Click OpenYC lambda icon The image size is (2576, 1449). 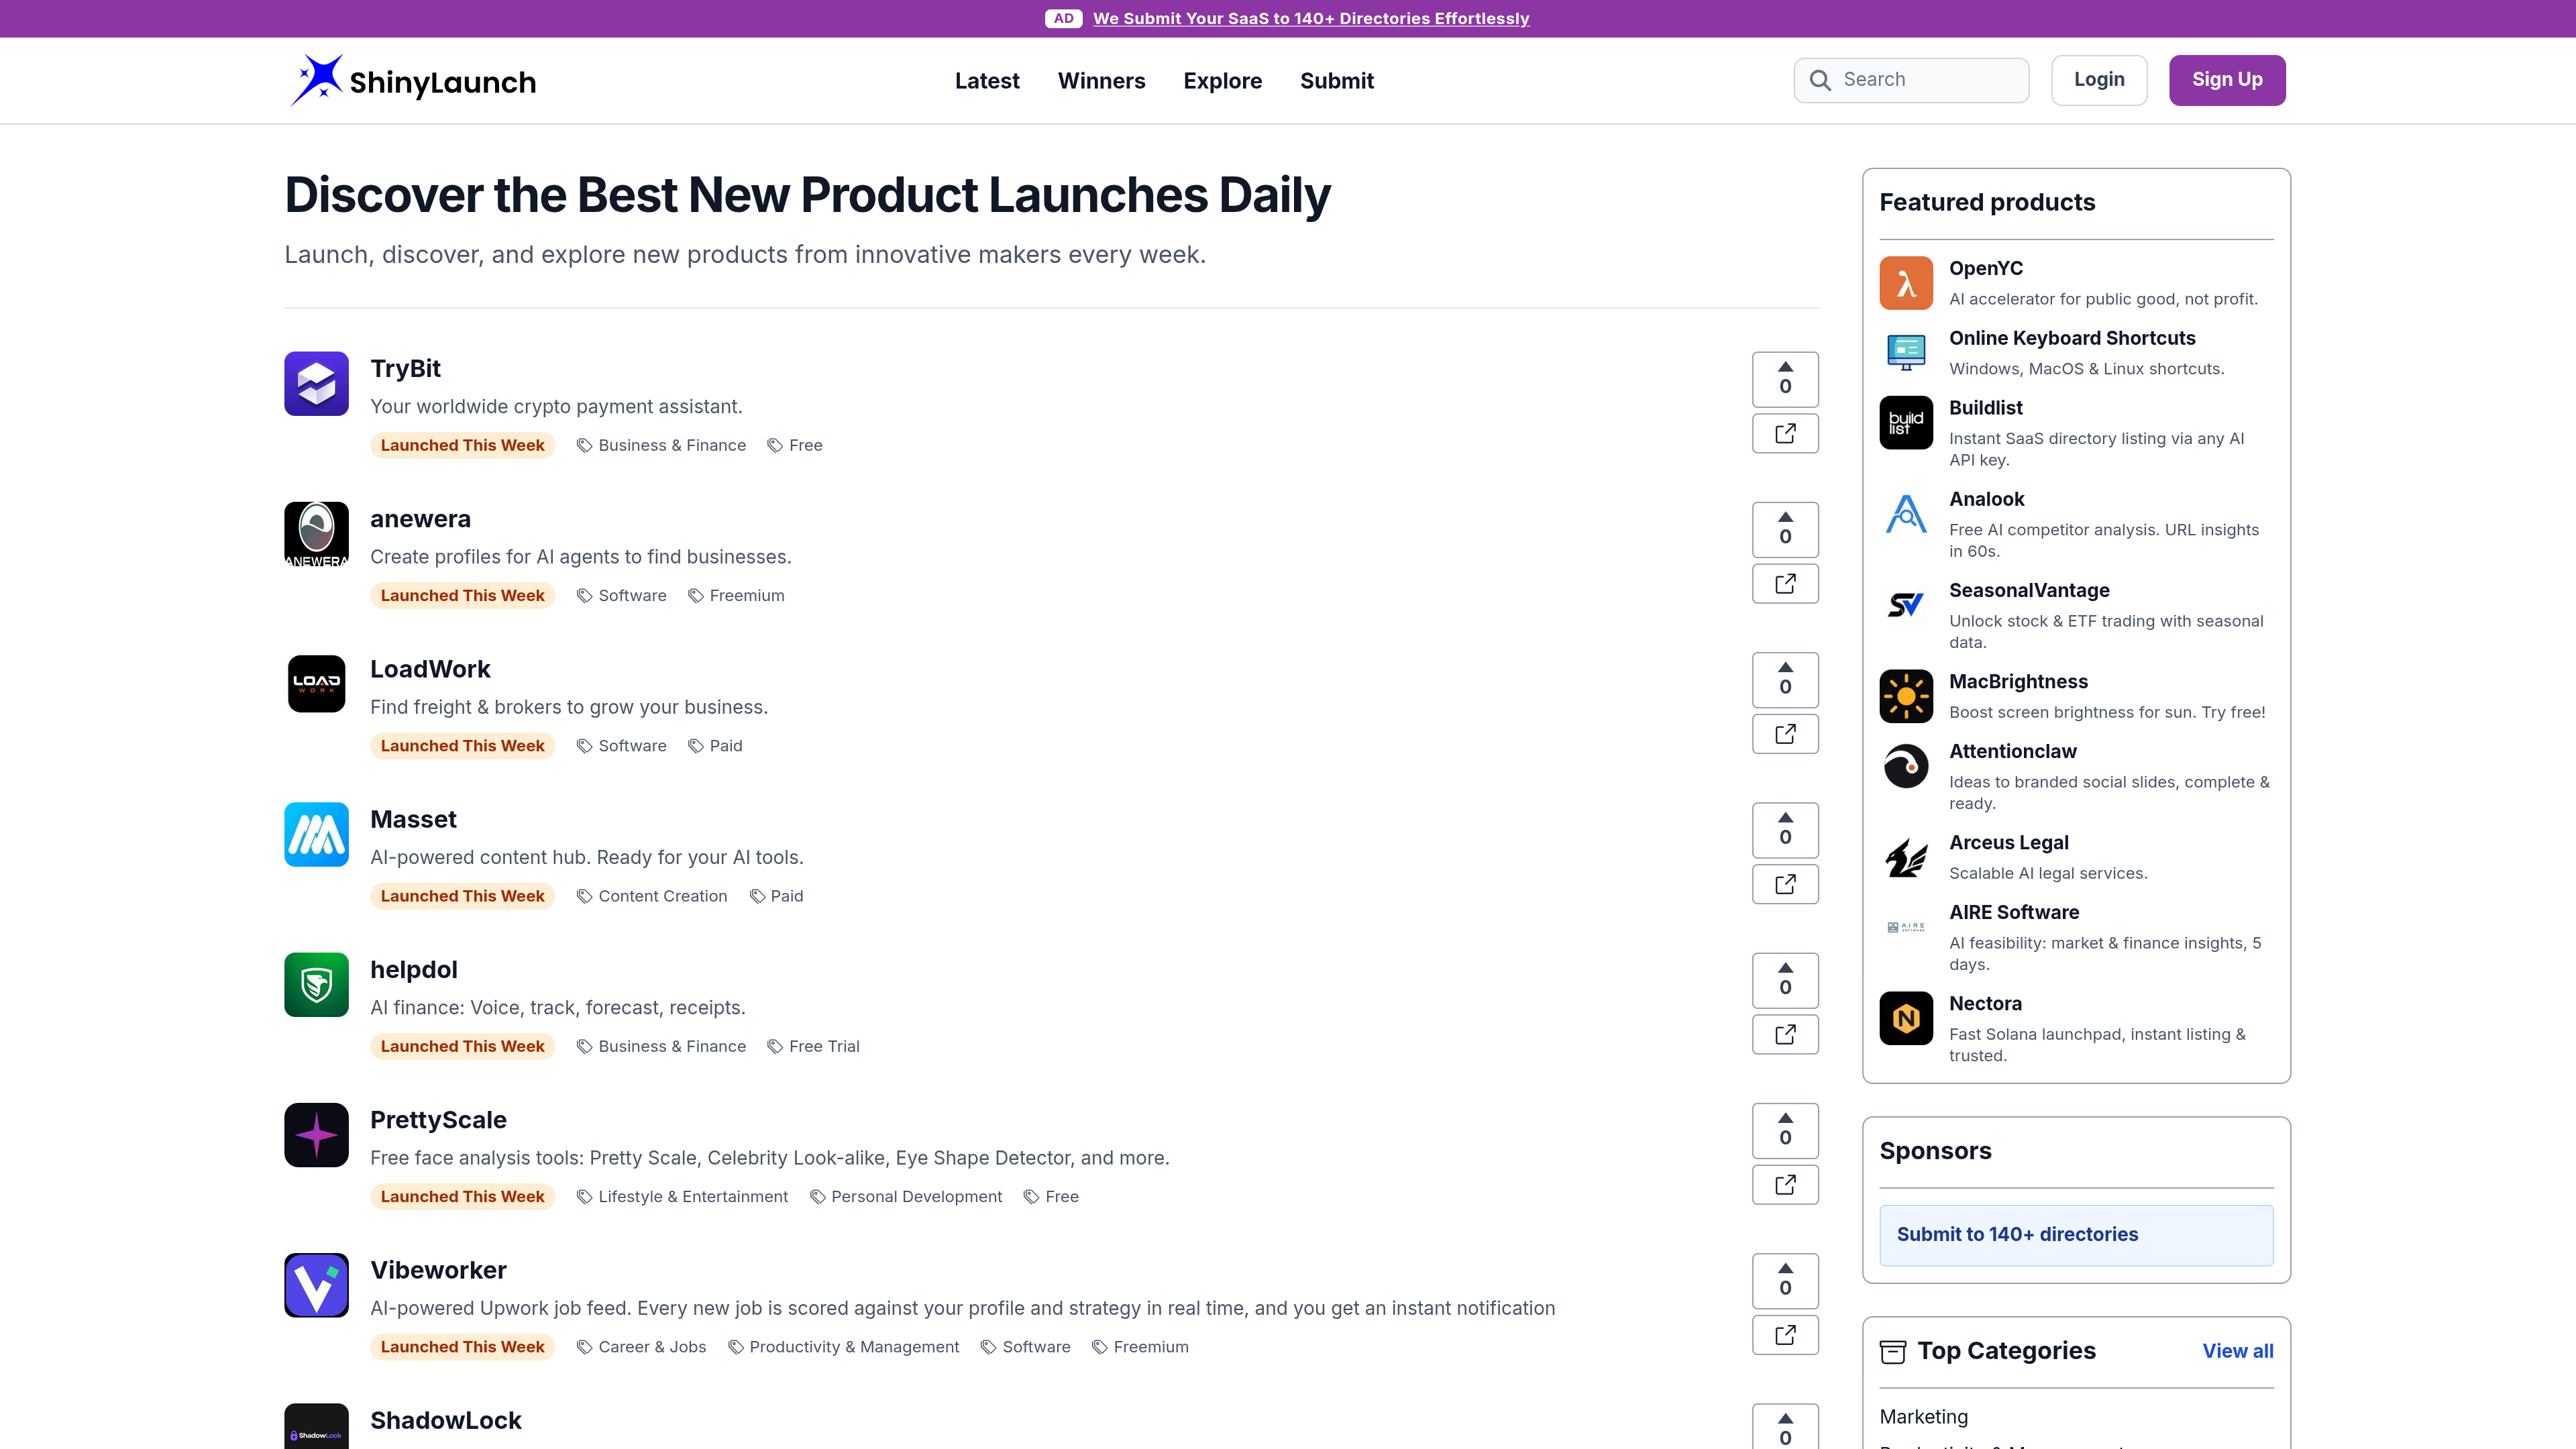point(1906,283)
